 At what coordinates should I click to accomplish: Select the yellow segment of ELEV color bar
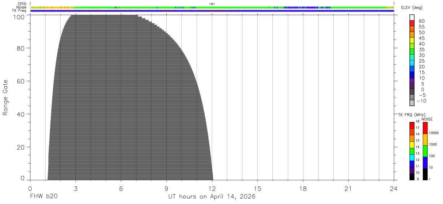[412, 40]
